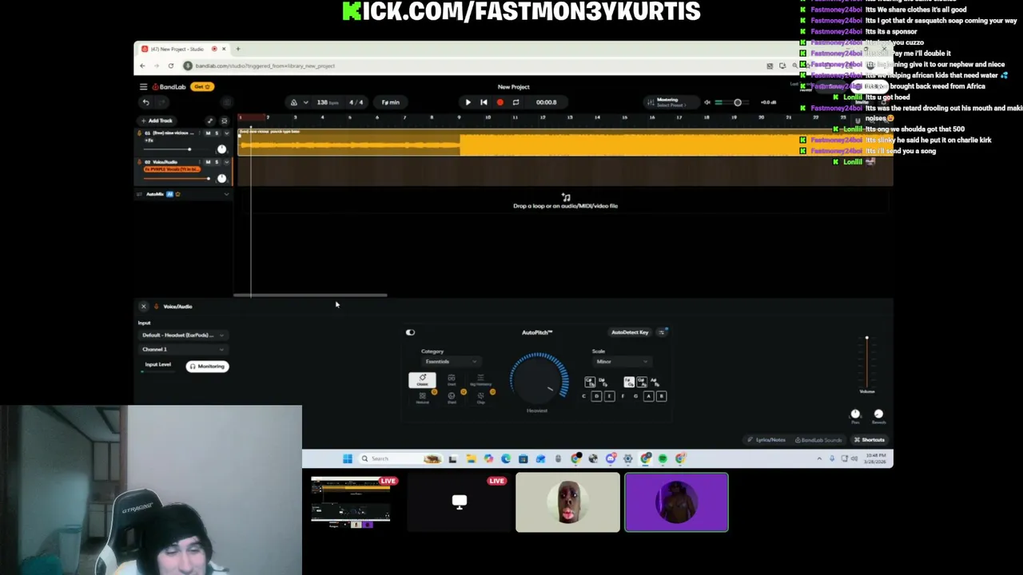Screen dimensions: 1023x575
Task: Select the Classic AutoPitch preset icon
Action: [x=422, y=380]
